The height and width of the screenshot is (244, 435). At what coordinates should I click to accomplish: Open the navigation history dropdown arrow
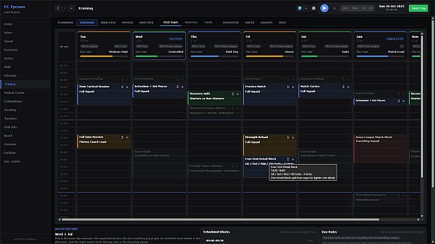(x=71, y=8)
